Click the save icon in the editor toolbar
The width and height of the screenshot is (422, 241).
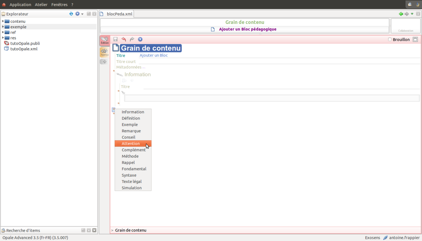(115, 39)
